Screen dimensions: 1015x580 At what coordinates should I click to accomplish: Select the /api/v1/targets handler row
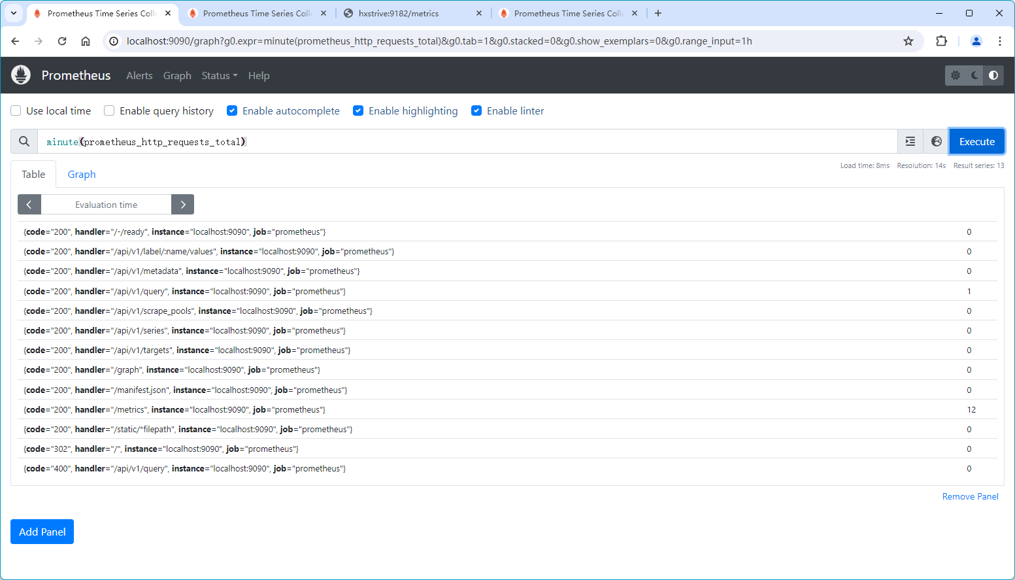pos(507,350)
